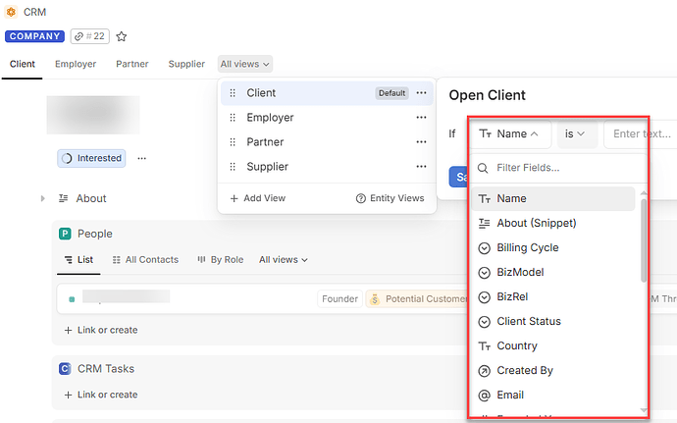Click Add View button

tap(258, 198)
